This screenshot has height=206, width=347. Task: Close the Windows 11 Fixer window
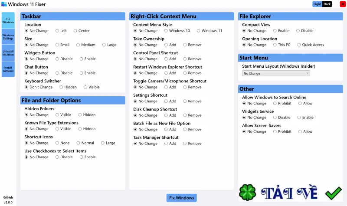pos(343,4)
